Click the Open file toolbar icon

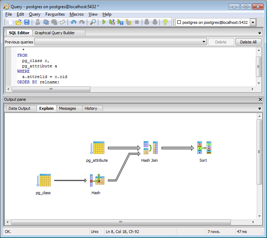coord(19,22)
